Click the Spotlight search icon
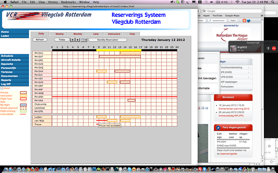This screenshot has height=173, width=278. (273, 2)
